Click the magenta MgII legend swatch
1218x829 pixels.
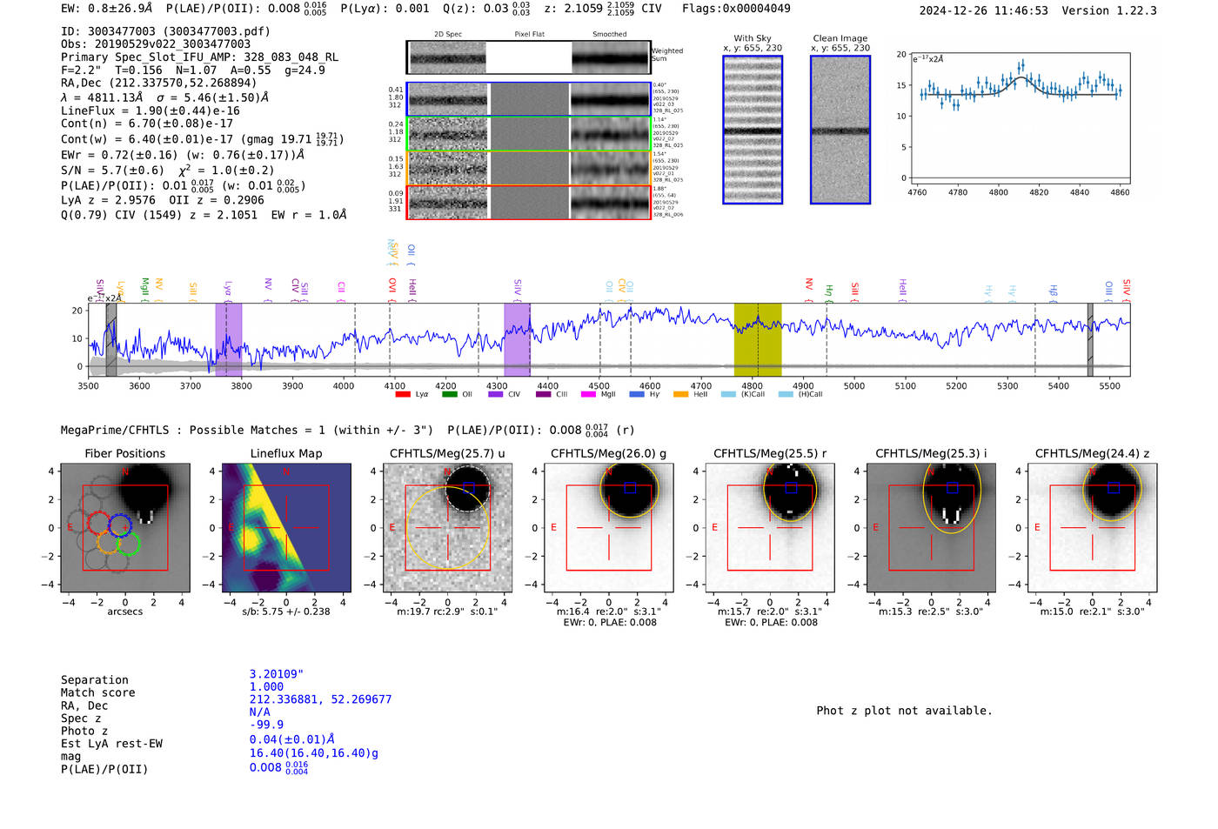tap(588, 394)
